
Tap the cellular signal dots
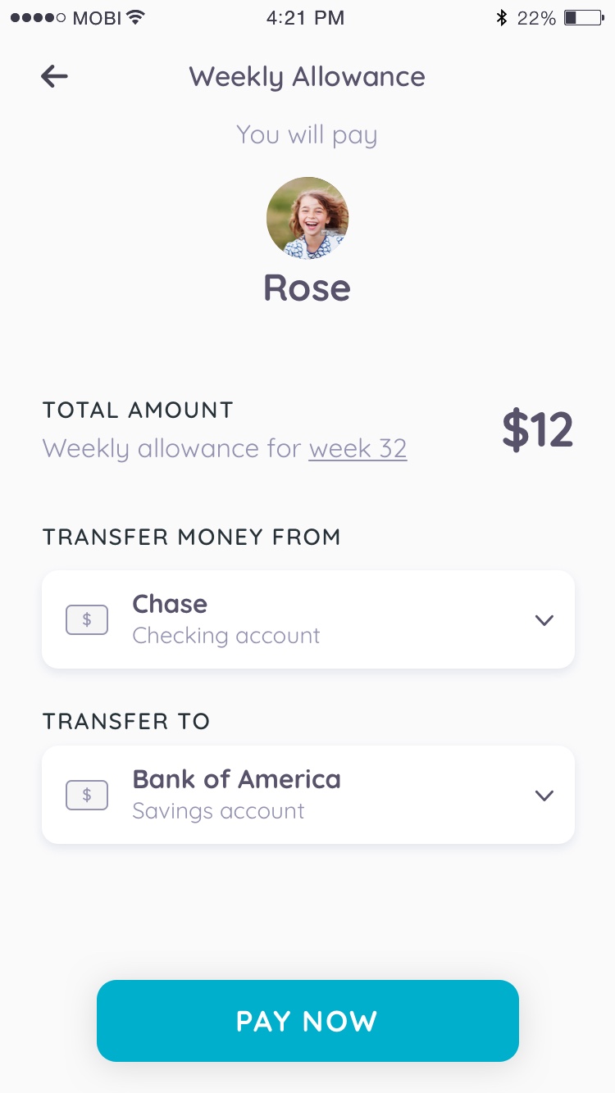[38, 18]
